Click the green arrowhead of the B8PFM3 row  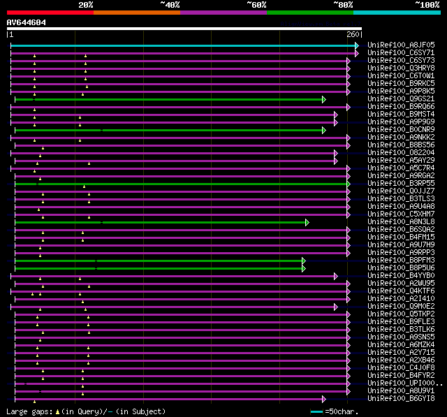tap(304, 261)
